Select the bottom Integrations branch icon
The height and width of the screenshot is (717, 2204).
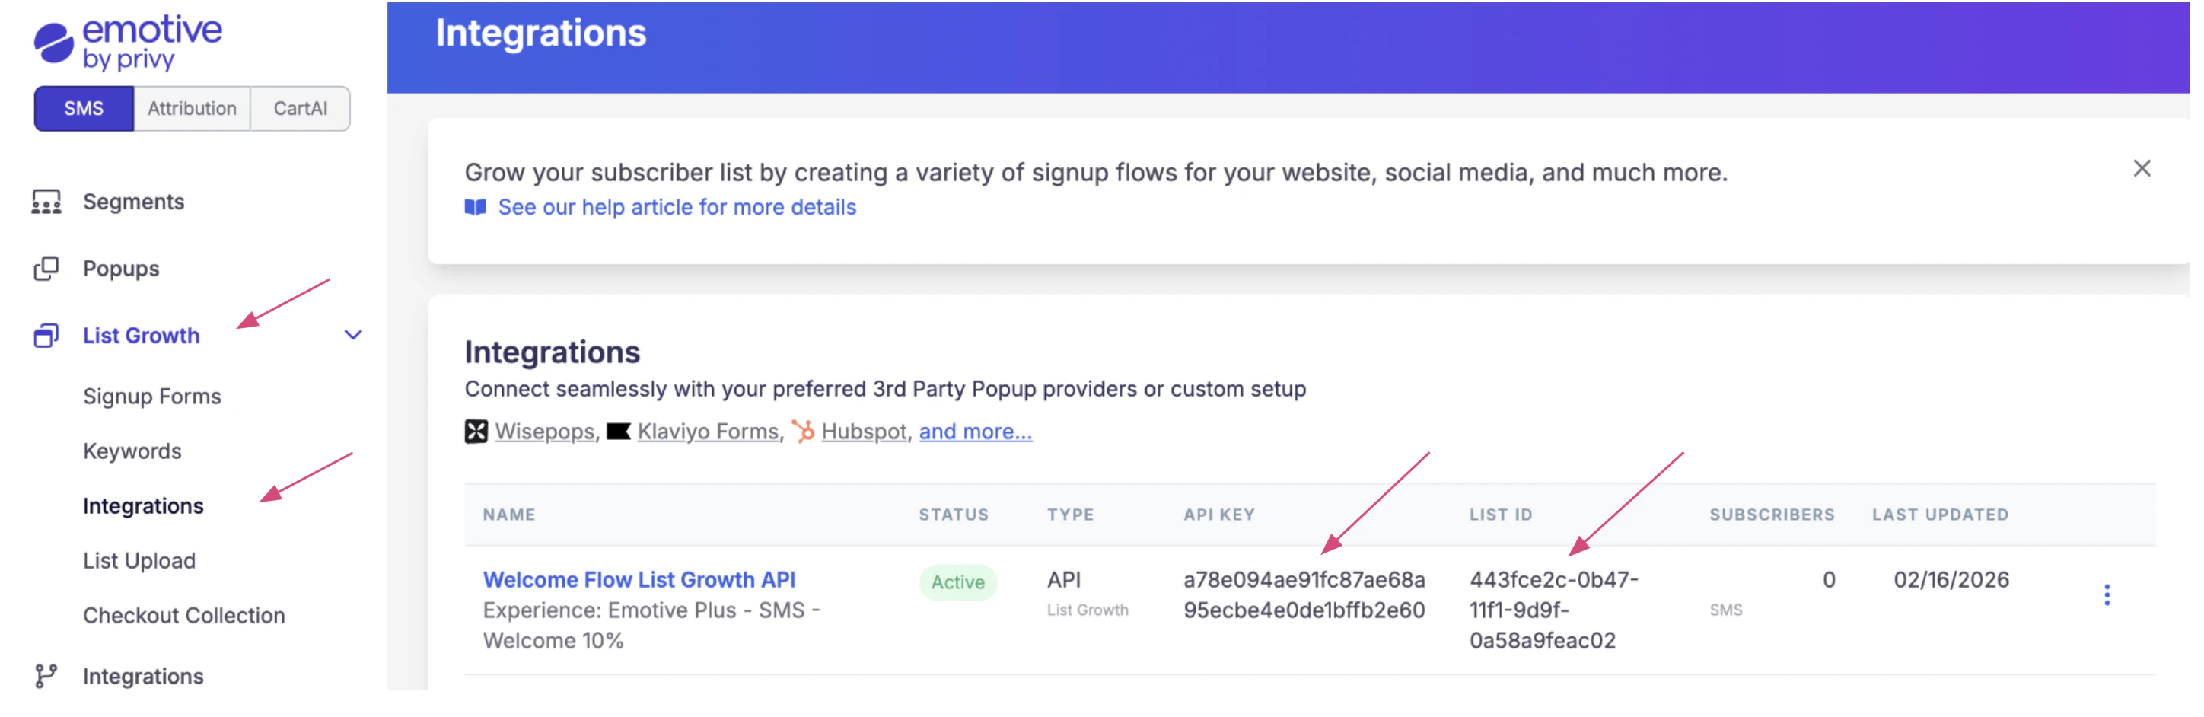coord(46,676)
